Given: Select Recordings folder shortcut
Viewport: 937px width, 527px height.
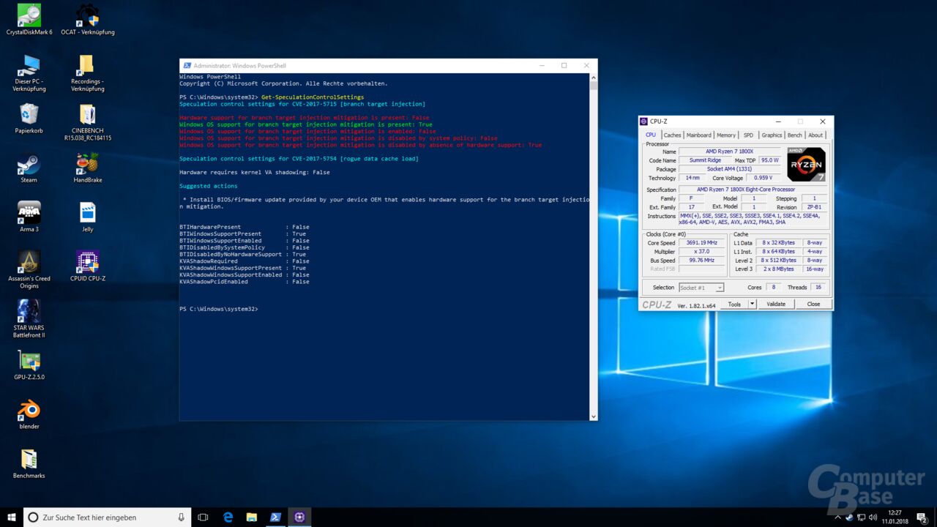Looking at the screenshot, I should point(87,72).
